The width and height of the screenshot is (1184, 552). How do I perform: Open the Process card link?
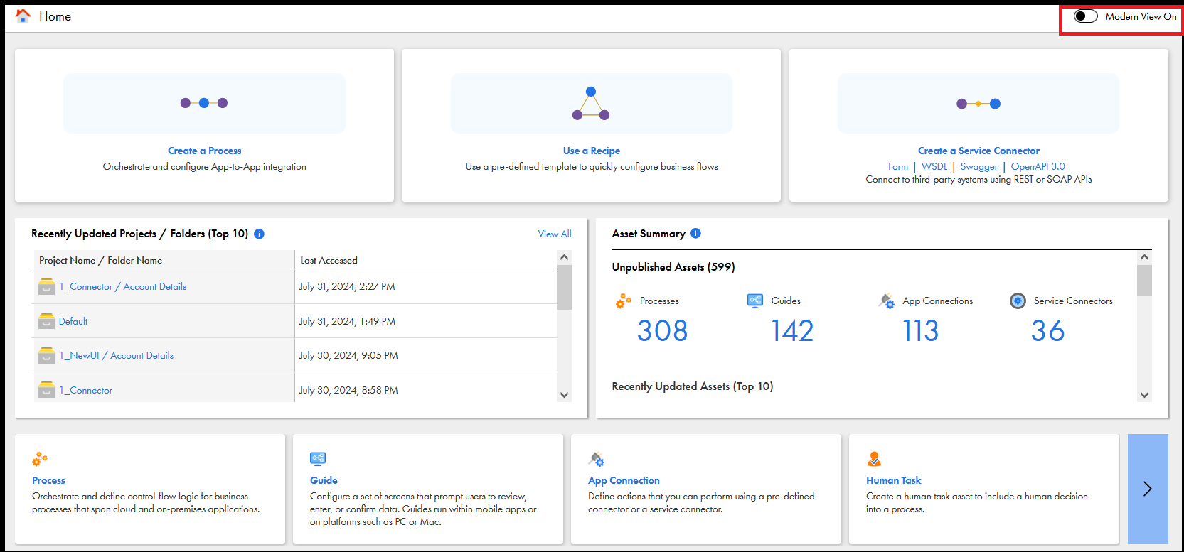pos(48,480)
